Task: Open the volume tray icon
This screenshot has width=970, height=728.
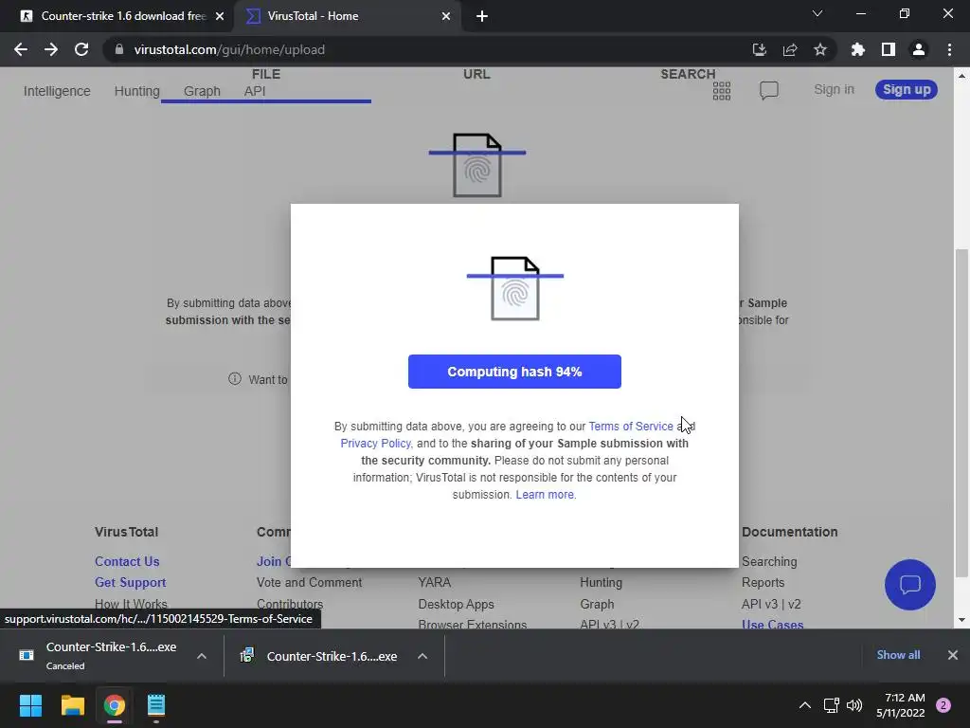Action: pyautogui.click(x=854, y=705)
